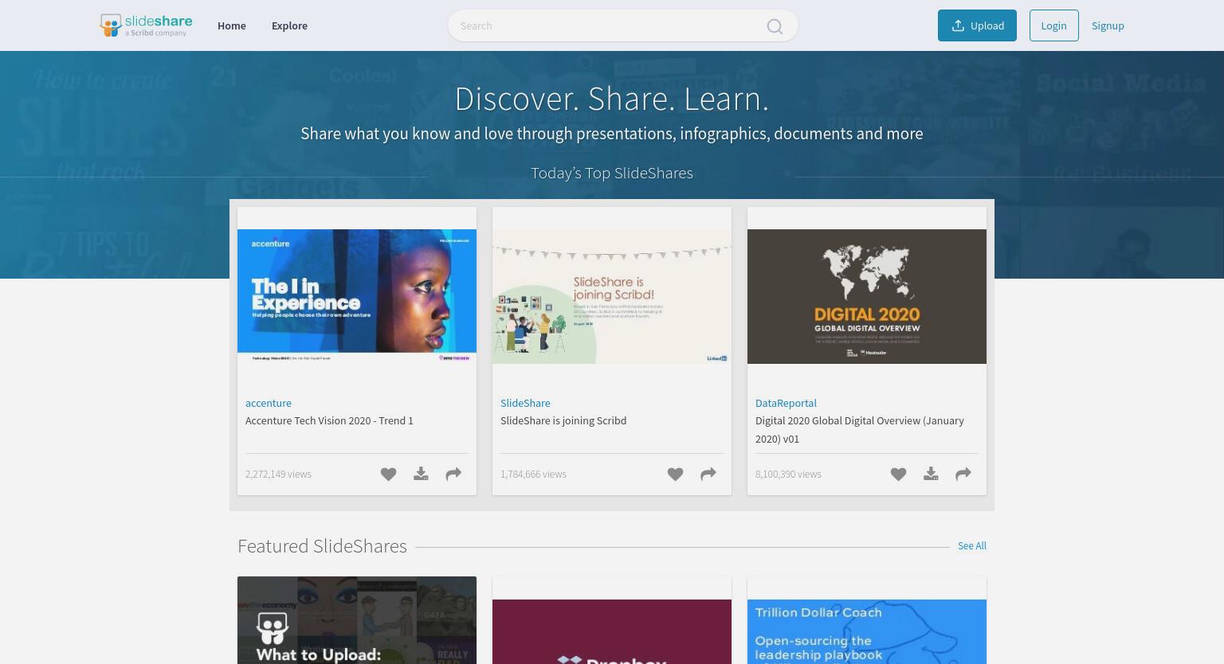
Task: Open Accenture Tech Vision 2020 - Trend 1 title
Action: point(329,420)
